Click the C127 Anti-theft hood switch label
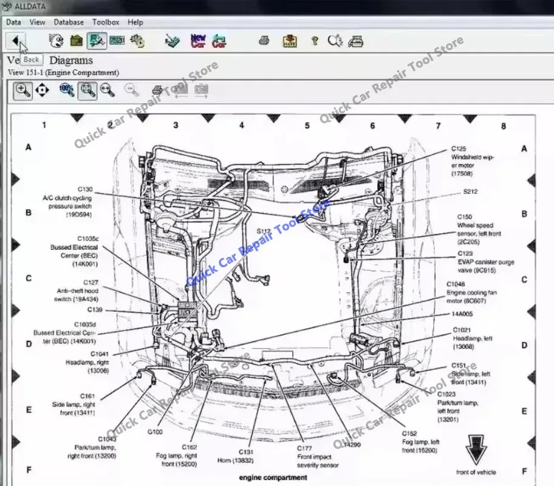 click(77, 291)
